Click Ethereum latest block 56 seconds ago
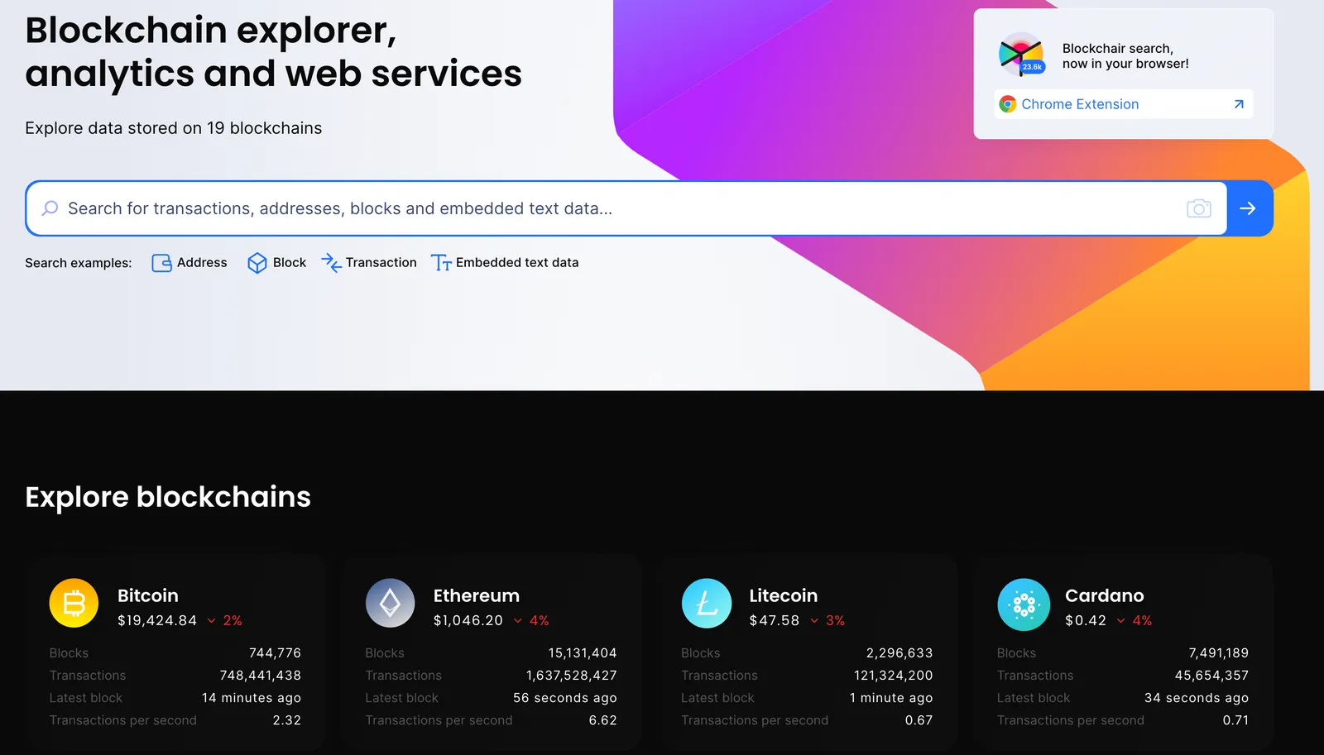Screen dimensions: 1324x755 pyautogui.click(x=565, y=698)
